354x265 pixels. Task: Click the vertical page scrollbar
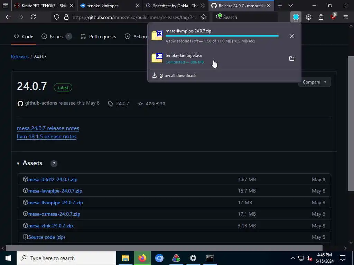pyautogui.click(x=351, y=123)
